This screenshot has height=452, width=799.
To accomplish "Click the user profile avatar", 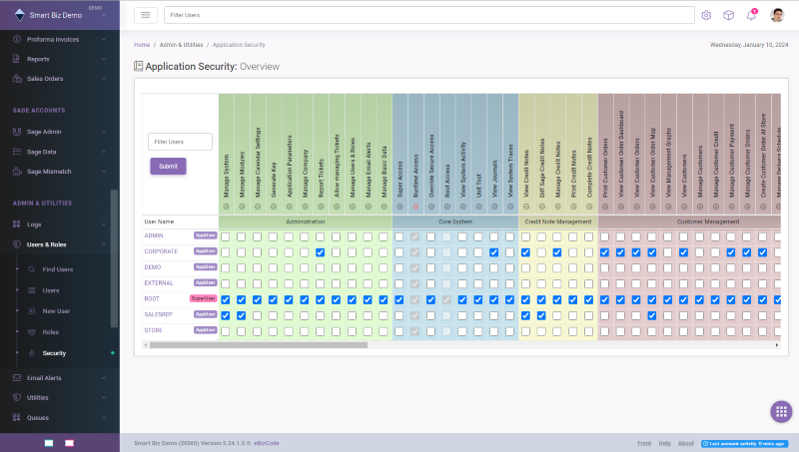I will coord(777,15).
